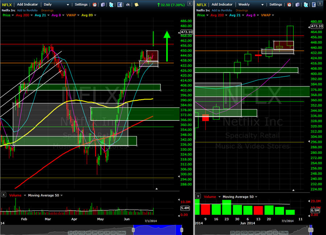Click the stacked documents icon in Weekly chart

[x=297, y=5]
